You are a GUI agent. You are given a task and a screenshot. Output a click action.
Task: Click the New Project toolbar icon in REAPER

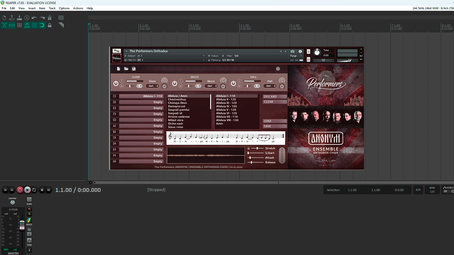(4, 18)
